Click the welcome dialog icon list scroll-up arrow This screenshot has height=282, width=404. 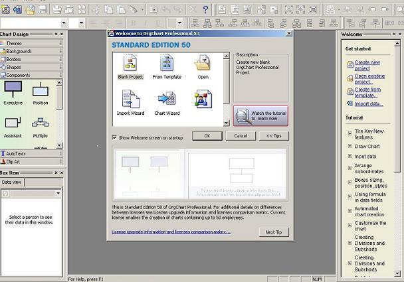[x=226, y=56]
